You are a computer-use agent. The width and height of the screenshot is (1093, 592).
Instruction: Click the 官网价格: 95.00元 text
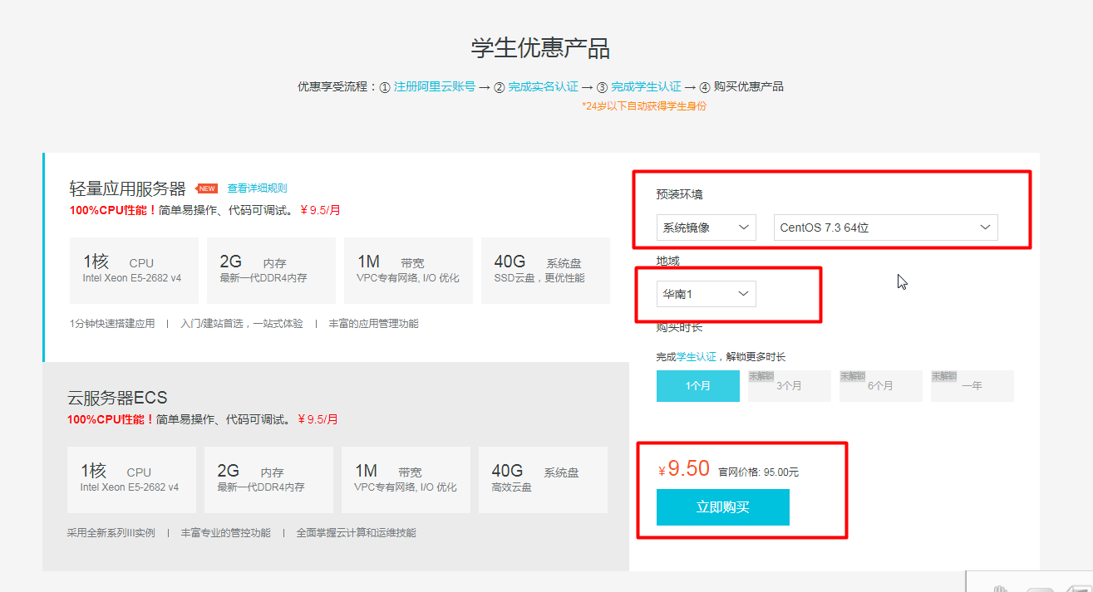point(758,472)
